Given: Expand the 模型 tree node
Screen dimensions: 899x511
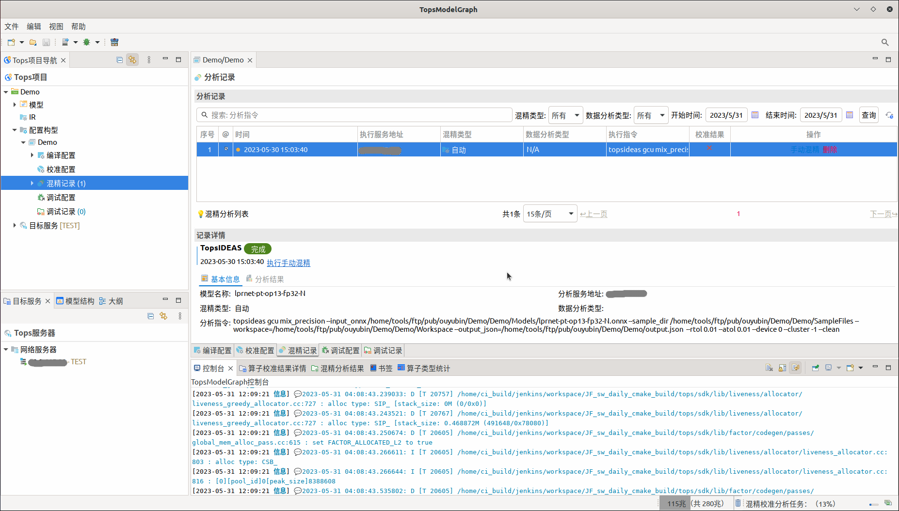Looking at the screenshot, I should pyautogui.click(x=15, y=104).
